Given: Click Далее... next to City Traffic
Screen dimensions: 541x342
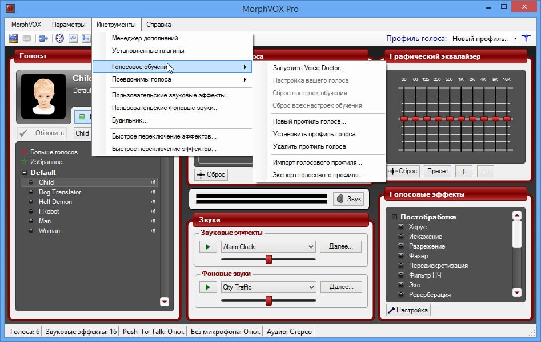Looking at the screenshot, I should click(341, 287).
